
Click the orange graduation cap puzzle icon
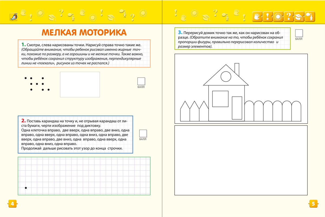tap(299, 17)
